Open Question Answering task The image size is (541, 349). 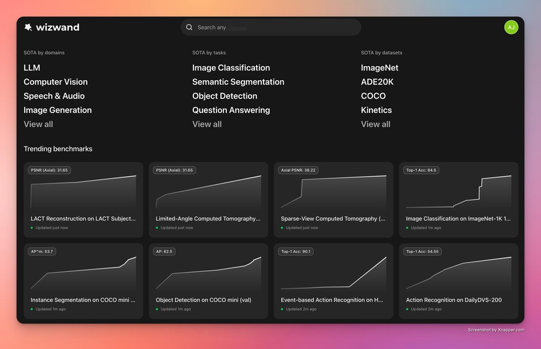click(231, 110)
